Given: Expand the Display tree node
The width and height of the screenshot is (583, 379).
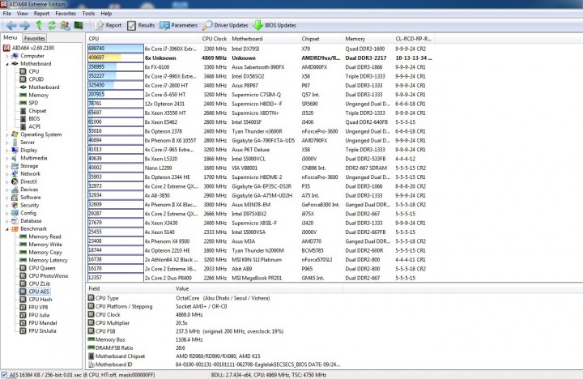Looking at the screenshot, I should coord(6,151).
